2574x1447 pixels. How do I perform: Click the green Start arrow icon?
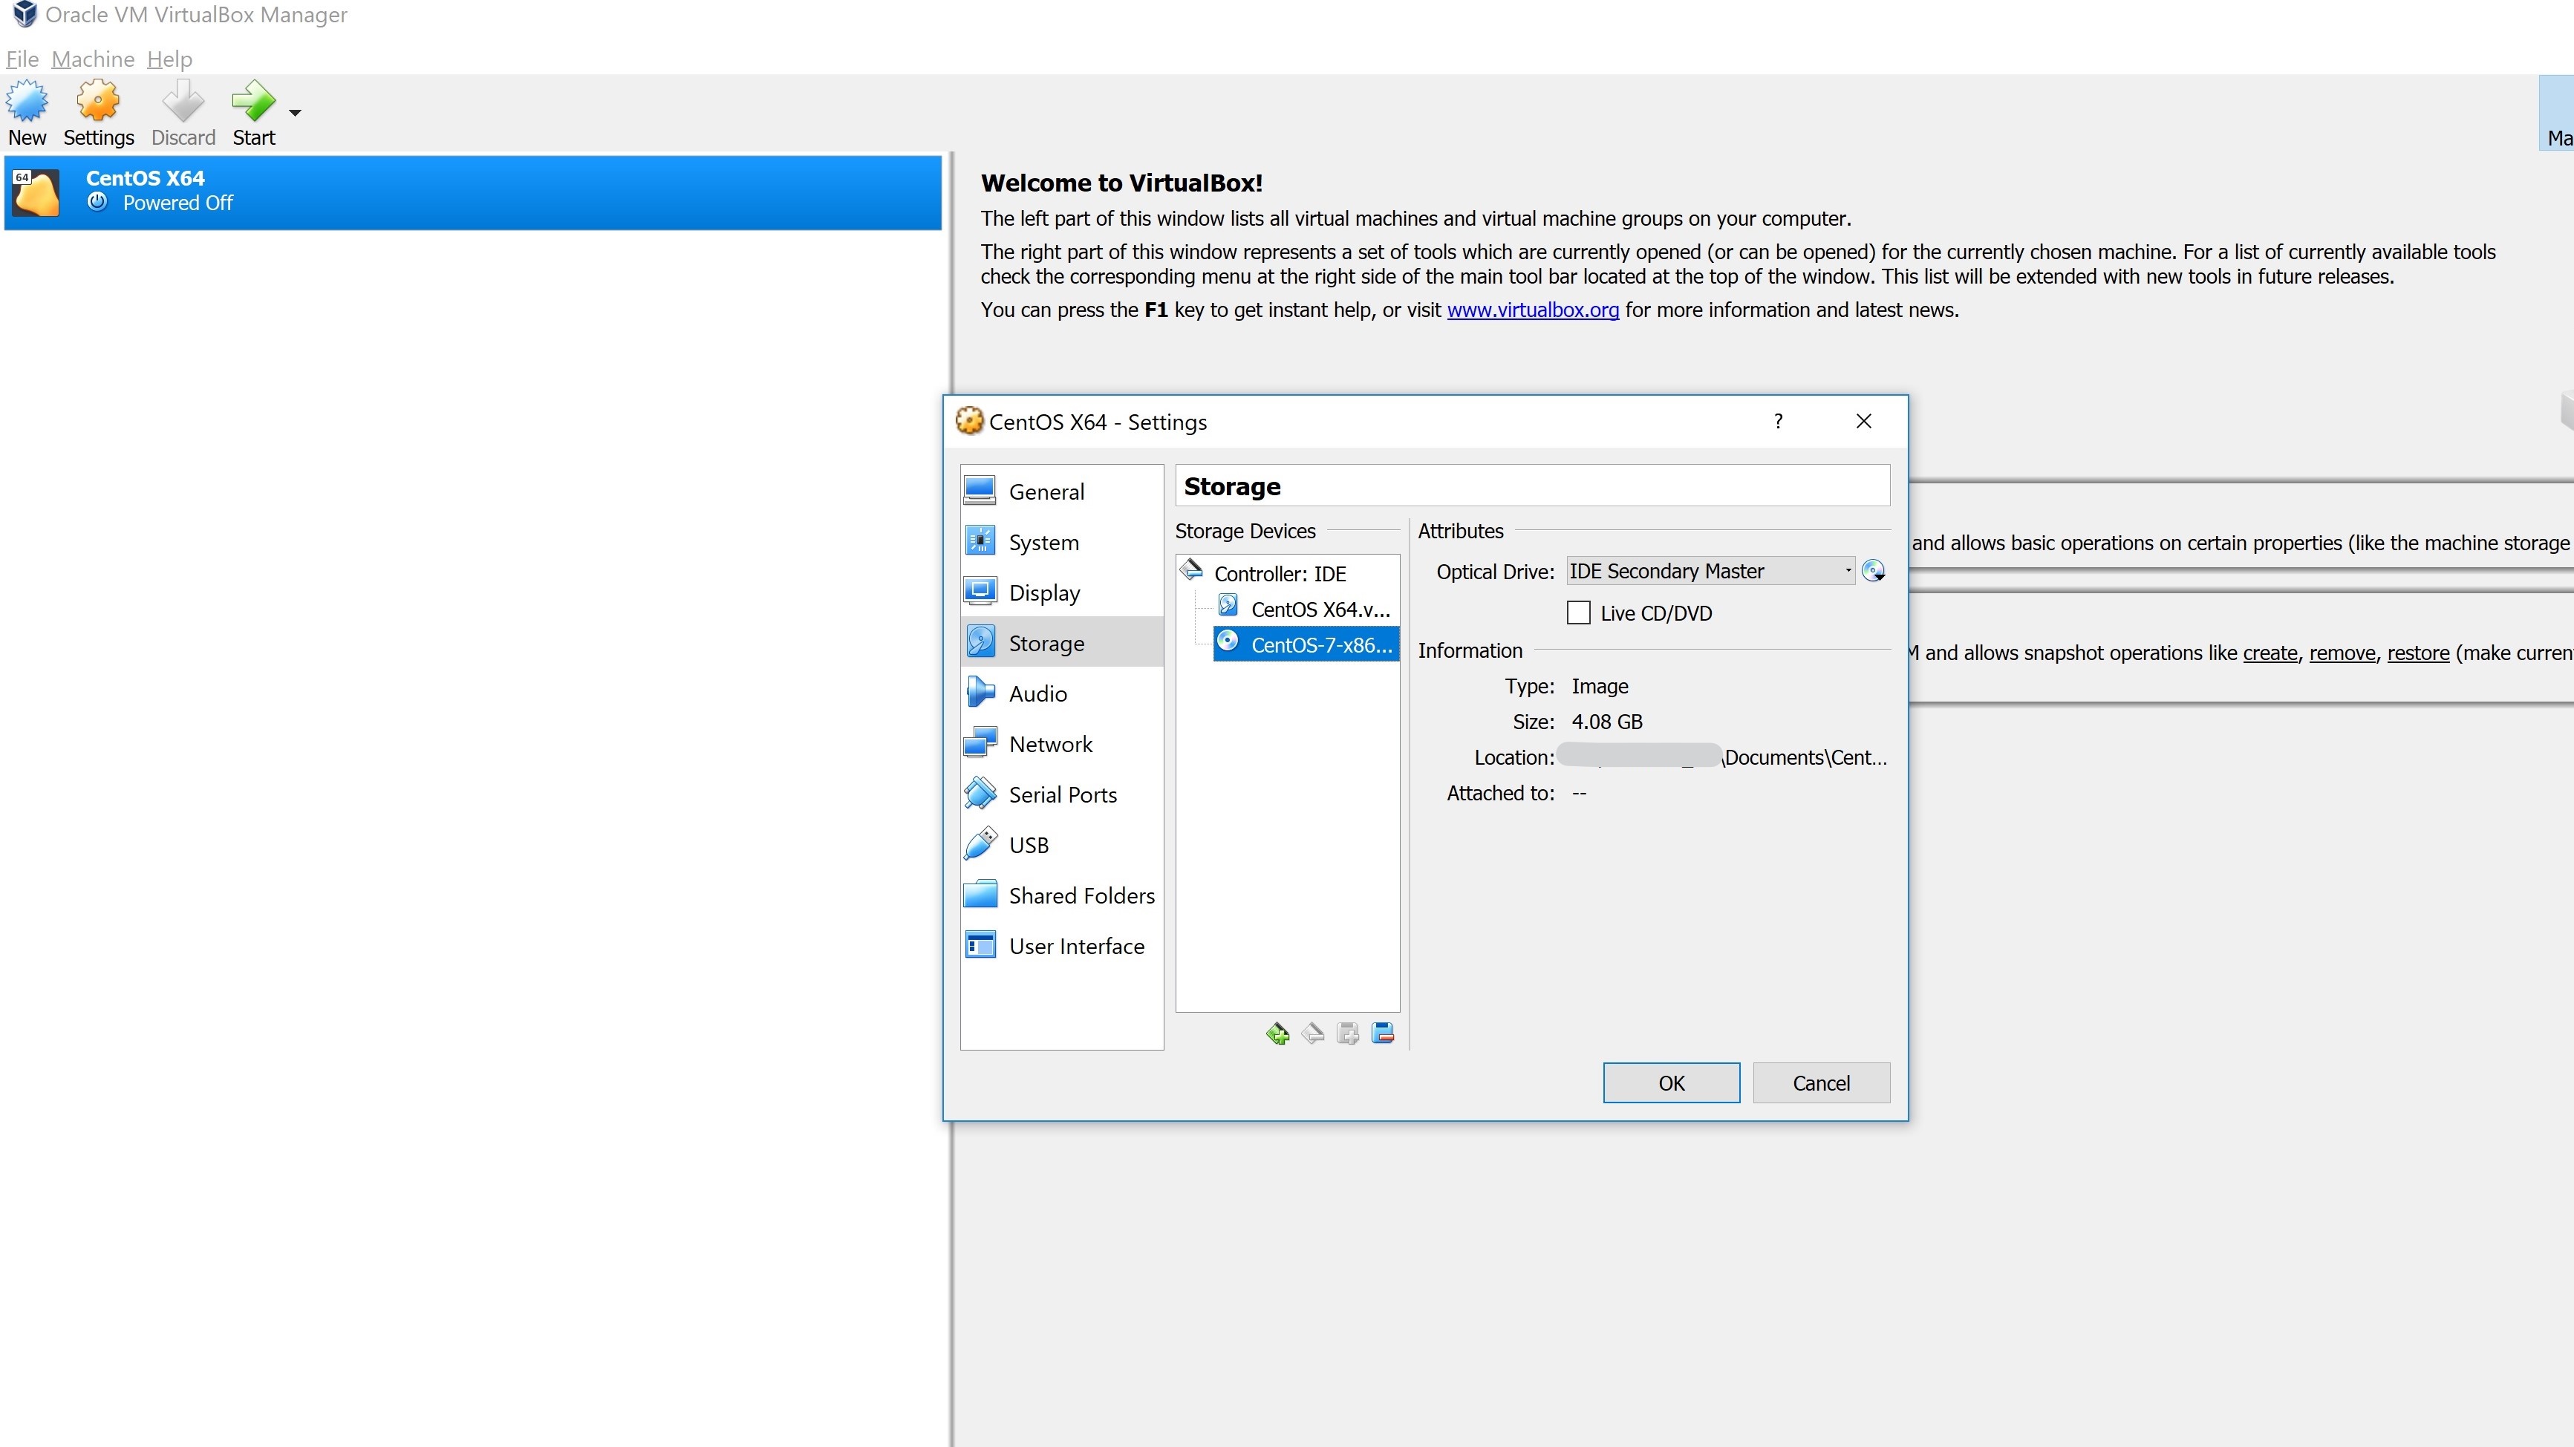tap(252, 101)
